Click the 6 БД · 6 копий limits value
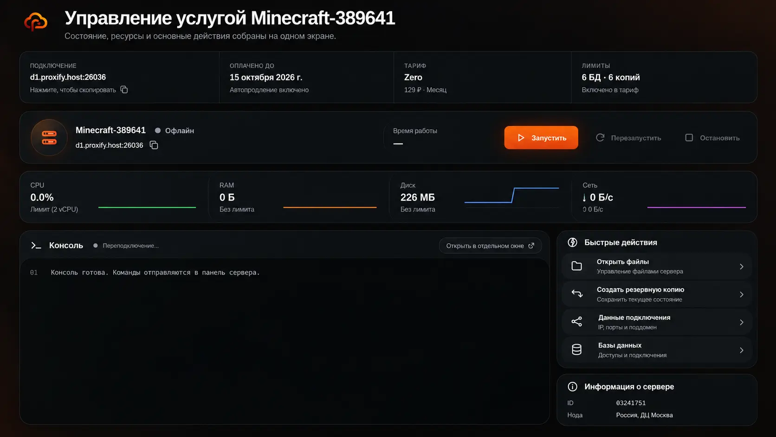 coord(611,77)
